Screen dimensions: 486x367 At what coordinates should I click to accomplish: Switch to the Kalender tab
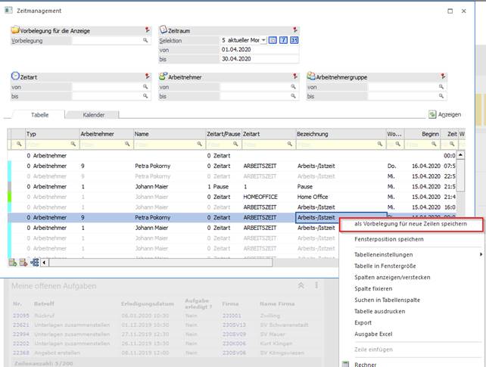click(93, 115)
